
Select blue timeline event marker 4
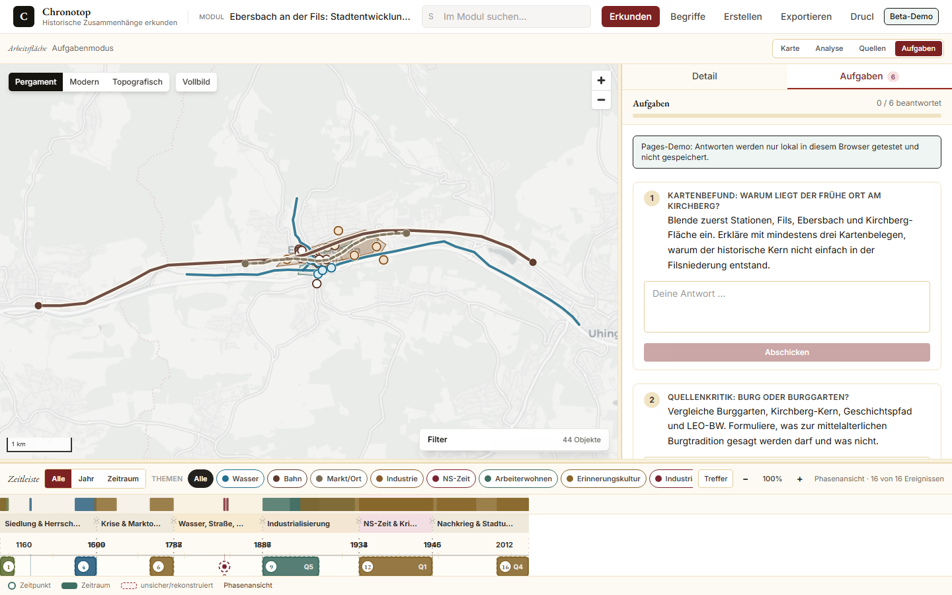point(85,567)
